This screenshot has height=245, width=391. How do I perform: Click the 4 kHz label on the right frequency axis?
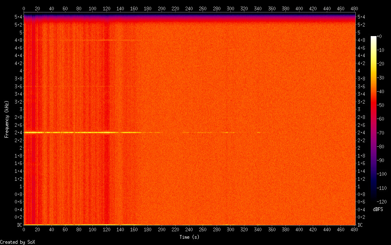click(359, 71)
